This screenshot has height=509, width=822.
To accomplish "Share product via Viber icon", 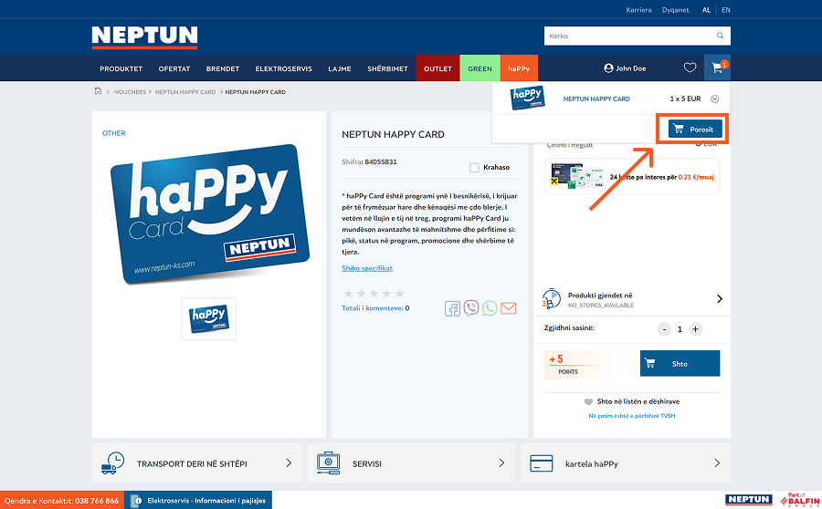I will tap(471, 308).
